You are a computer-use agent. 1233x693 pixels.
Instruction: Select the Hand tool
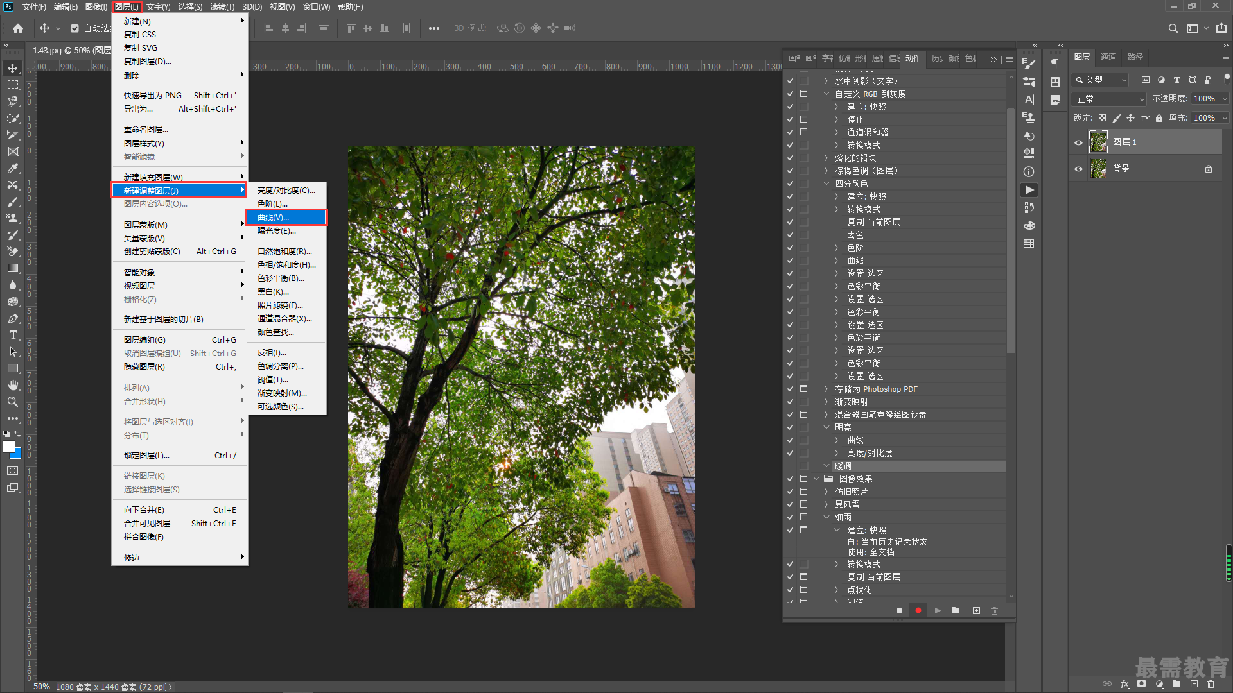click(13, 385)
